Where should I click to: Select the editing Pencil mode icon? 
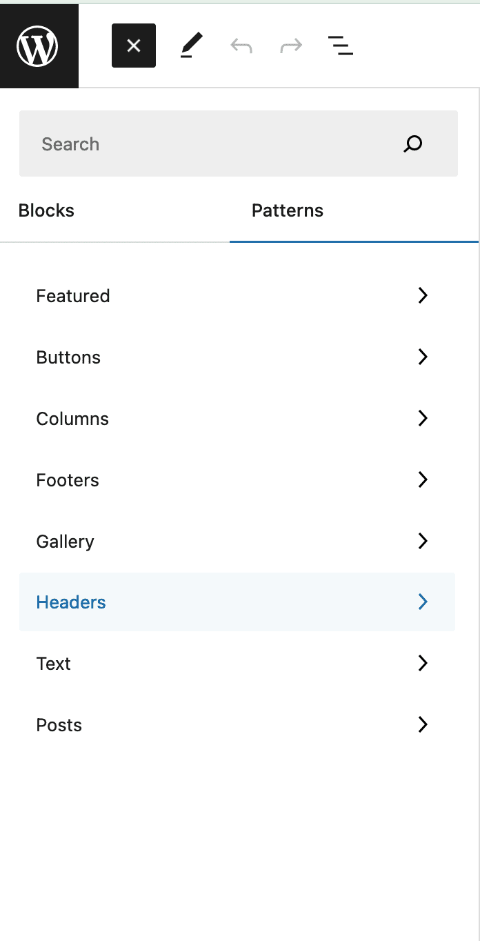191,46
